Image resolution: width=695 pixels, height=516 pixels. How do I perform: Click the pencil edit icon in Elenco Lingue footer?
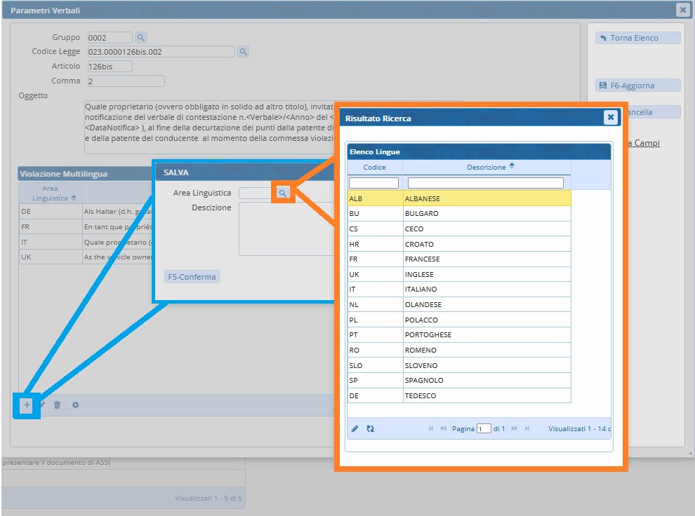355,429
